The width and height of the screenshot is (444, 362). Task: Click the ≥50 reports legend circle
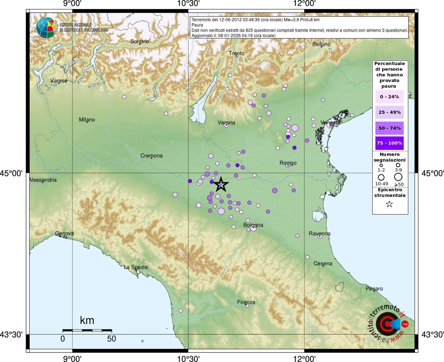(x=398, y=177)
